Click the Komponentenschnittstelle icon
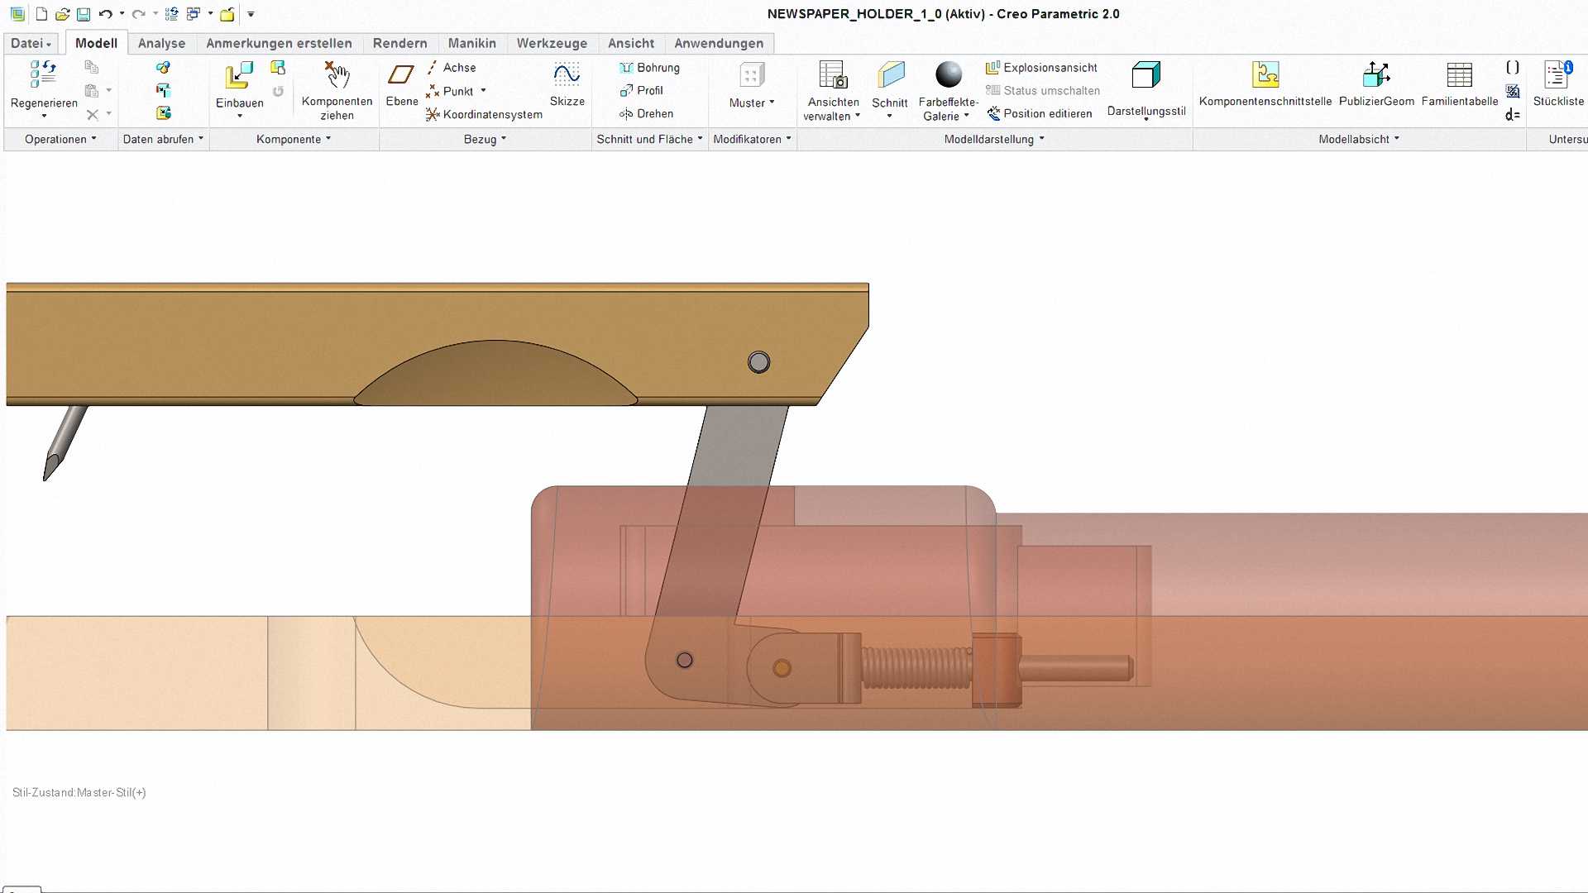Viewport: 1588px width, 893px height. 1265,74
